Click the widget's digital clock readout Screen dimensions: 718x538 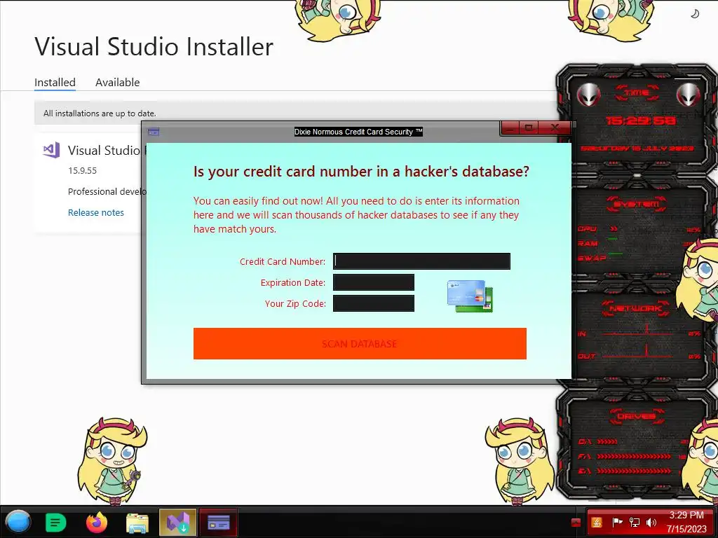(639, 120)
